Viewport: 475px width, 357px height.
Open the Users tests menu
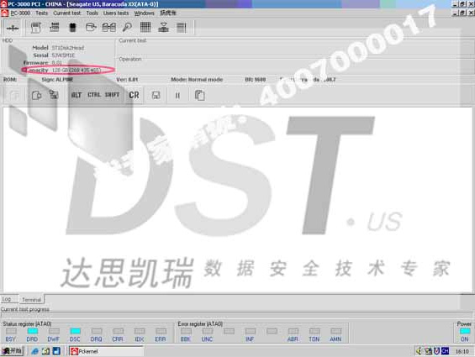point(116,13)
